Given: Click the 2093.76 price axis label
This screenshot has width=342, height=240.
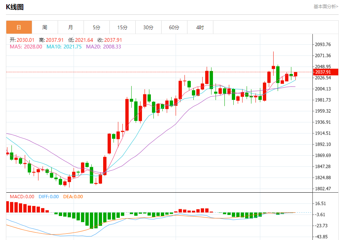Looking at the screenshot, I should pyautogui.click(x=323, y=44).
